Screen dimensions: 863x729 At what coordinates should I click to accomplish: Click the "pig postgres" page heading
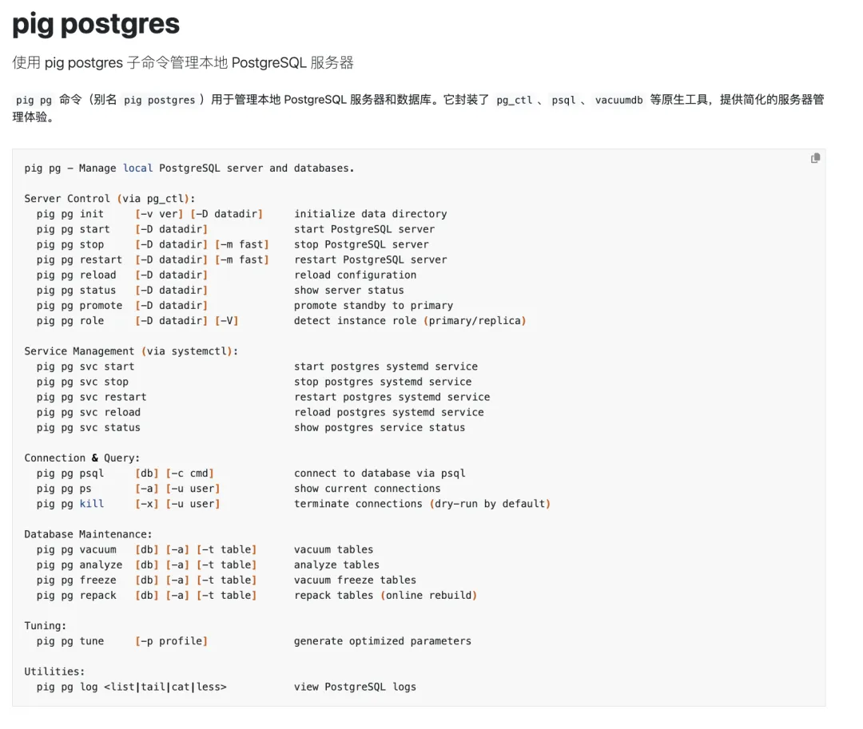click(96, 24)
